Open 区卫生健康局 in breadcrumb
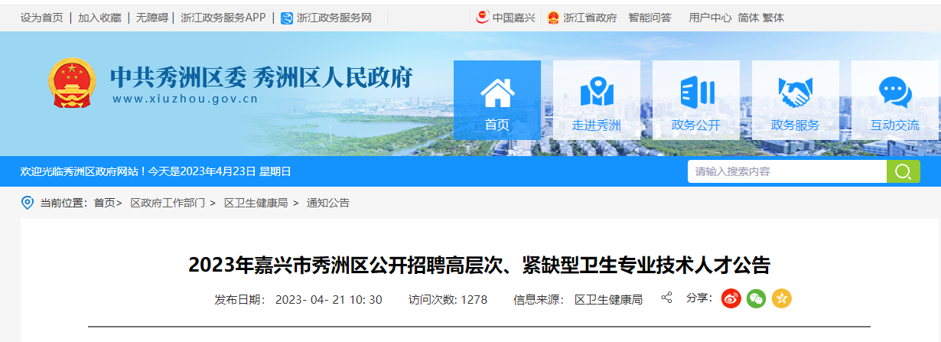The width and height of the screenshot is (941, 342). pos(256,203)
